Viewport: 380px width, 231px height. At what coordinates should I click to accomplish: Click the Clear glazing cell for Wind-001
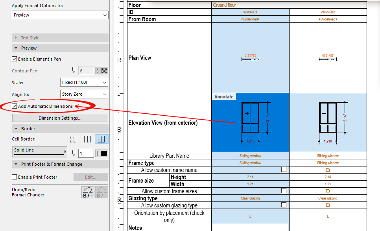250,198
